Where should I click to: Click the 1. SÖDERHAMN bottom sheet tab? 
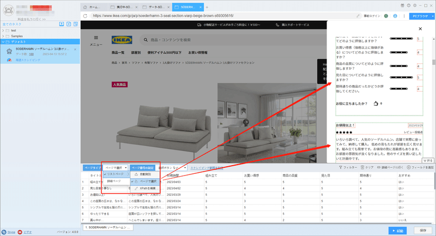(x=108, y=227)
